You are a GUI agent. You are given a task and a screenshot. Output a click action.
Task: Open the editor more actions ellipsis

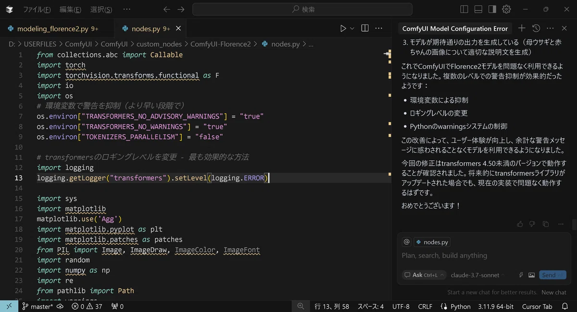point(379,29)
